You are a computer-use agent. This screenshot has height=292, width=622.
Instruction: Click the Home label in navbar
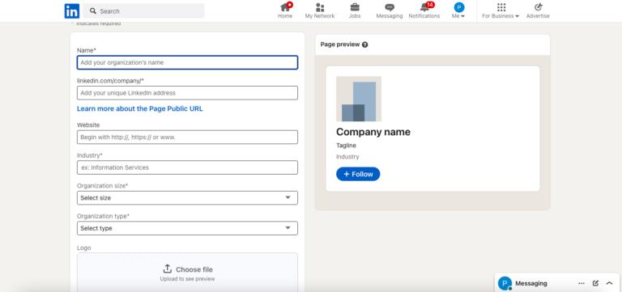coord(285,16)
